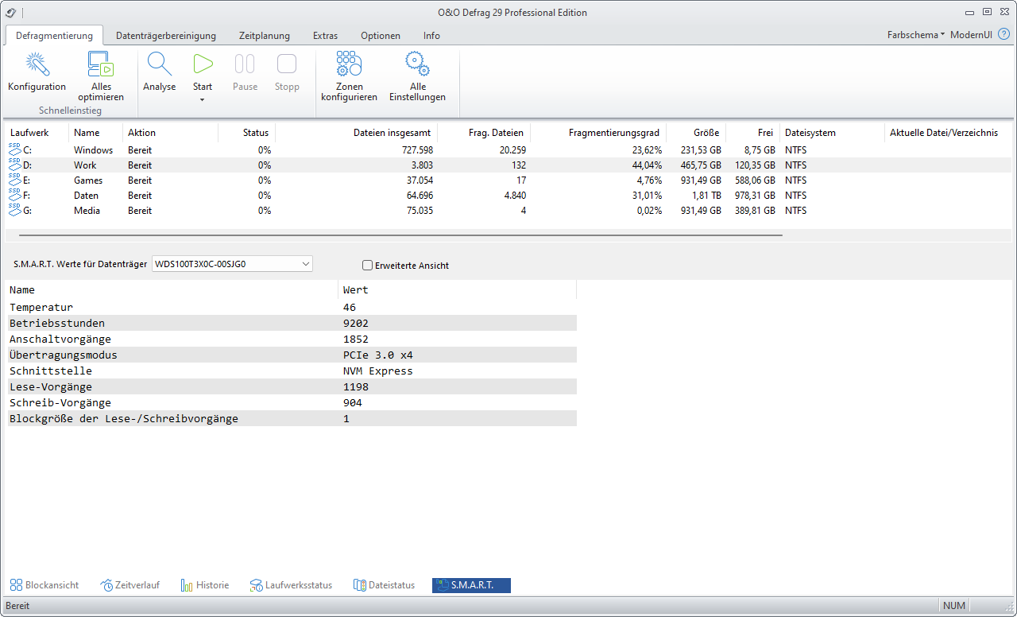
Task: Select the Games drive name cell
Action: 88,180
